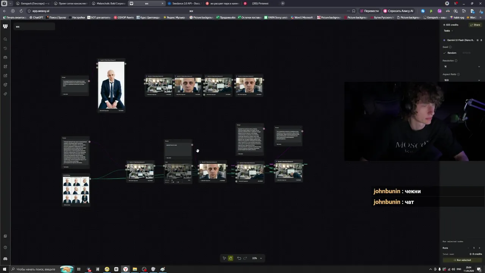Click project name field in header

point(34,27)
